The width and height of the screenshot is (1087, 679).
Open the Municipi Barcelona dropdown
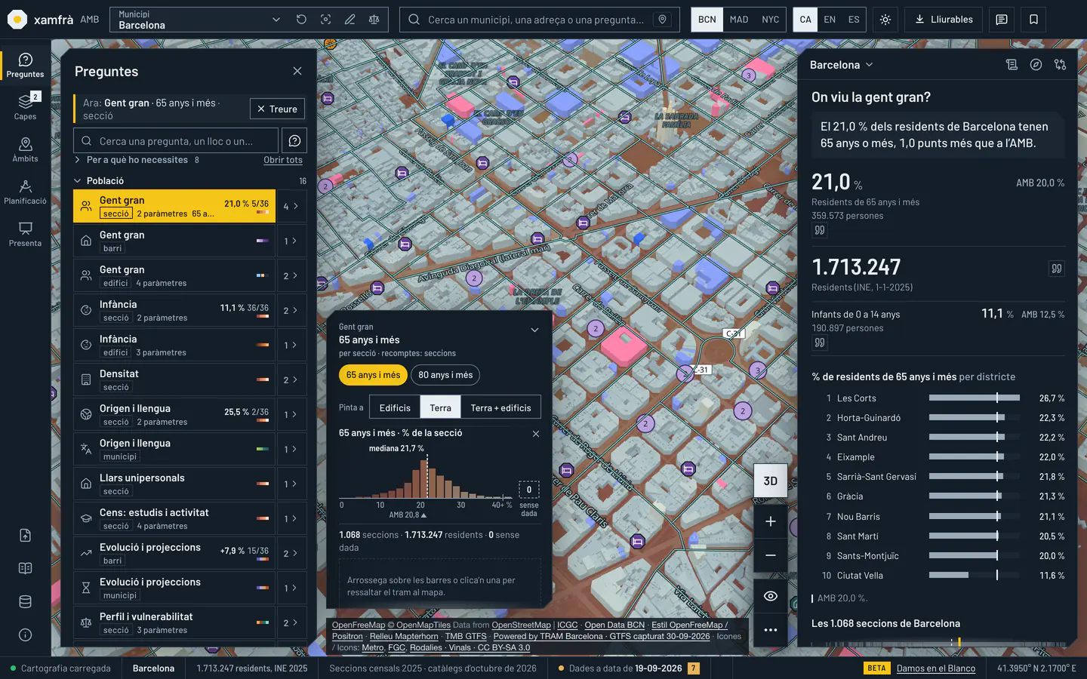pyautogui.click(x=199, y=20)
